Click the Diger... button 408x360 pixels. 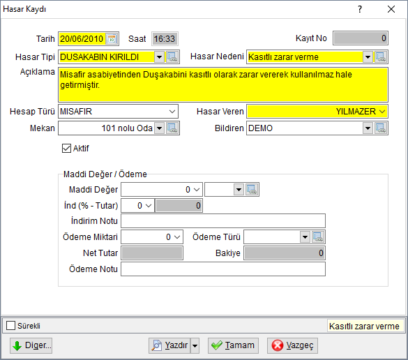[x=31, y=345]
